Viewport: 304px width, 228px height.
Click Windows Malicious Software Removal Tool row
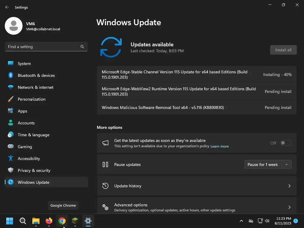[x=197, y=107]
